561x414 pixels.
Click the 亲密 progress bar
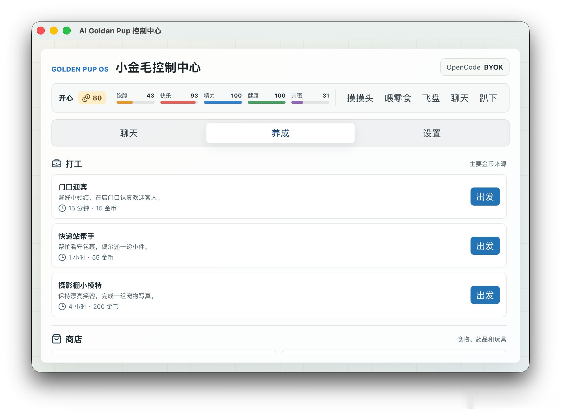tap(310, 102)
